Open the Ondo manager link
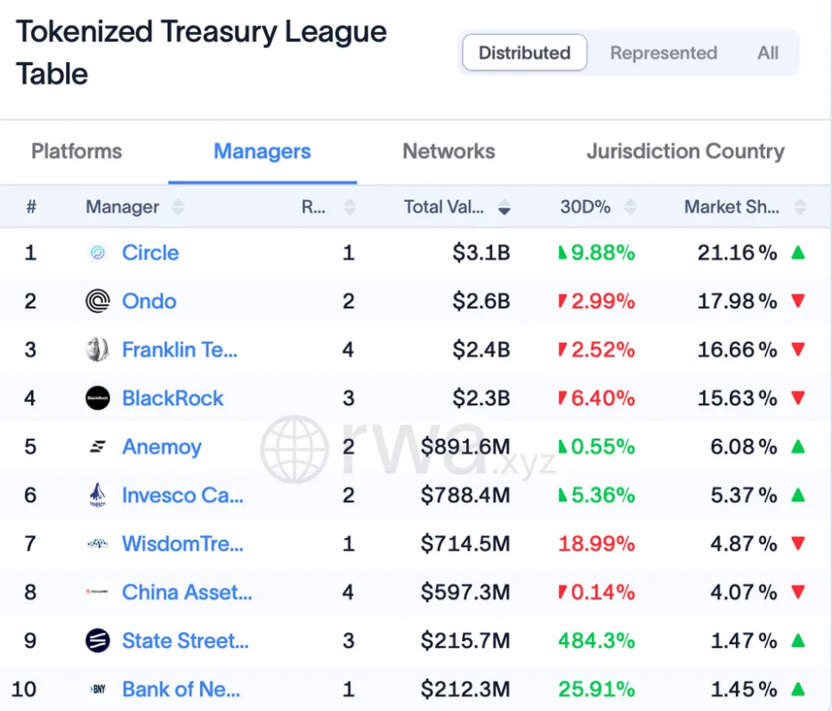Image resolution: width=832 pixels, height=711 pixels. pos(149,301)
